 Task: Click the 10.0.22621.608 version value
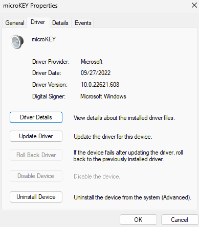click(100, 85)
